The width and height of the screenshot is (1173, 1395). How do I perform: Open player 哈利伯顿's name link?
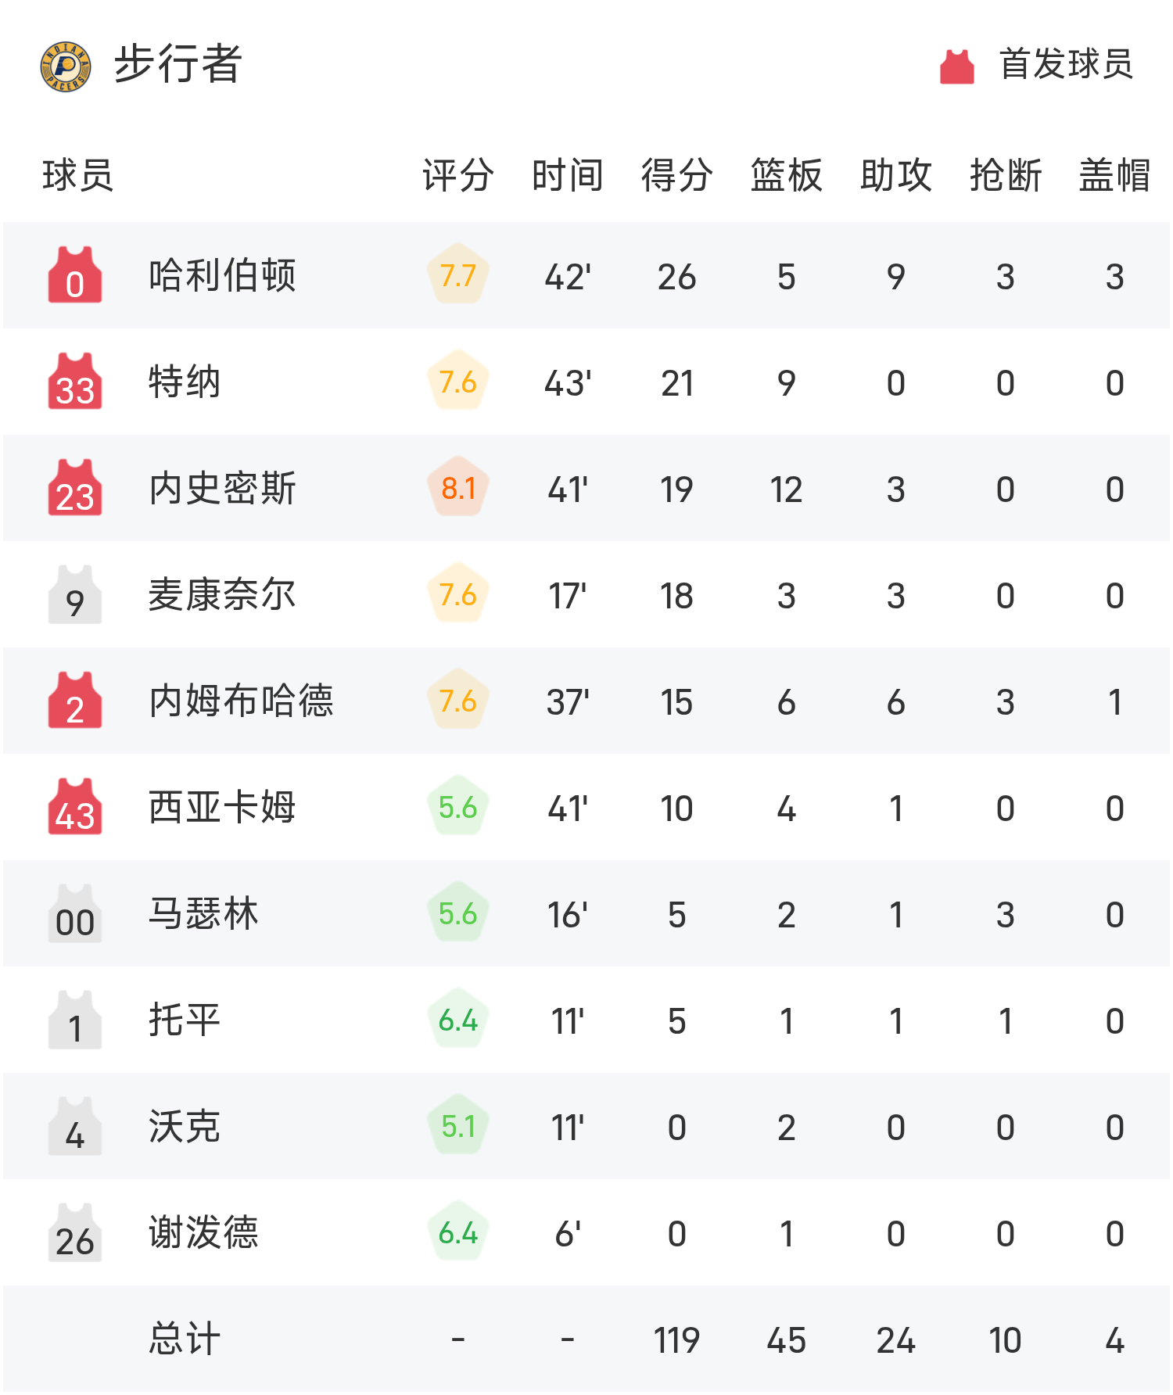coord(222,275)
